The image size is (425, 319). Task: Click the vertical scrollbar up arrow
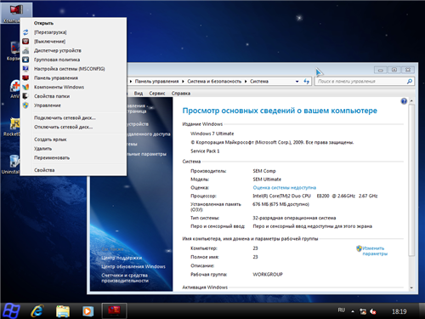click(411, 101)
